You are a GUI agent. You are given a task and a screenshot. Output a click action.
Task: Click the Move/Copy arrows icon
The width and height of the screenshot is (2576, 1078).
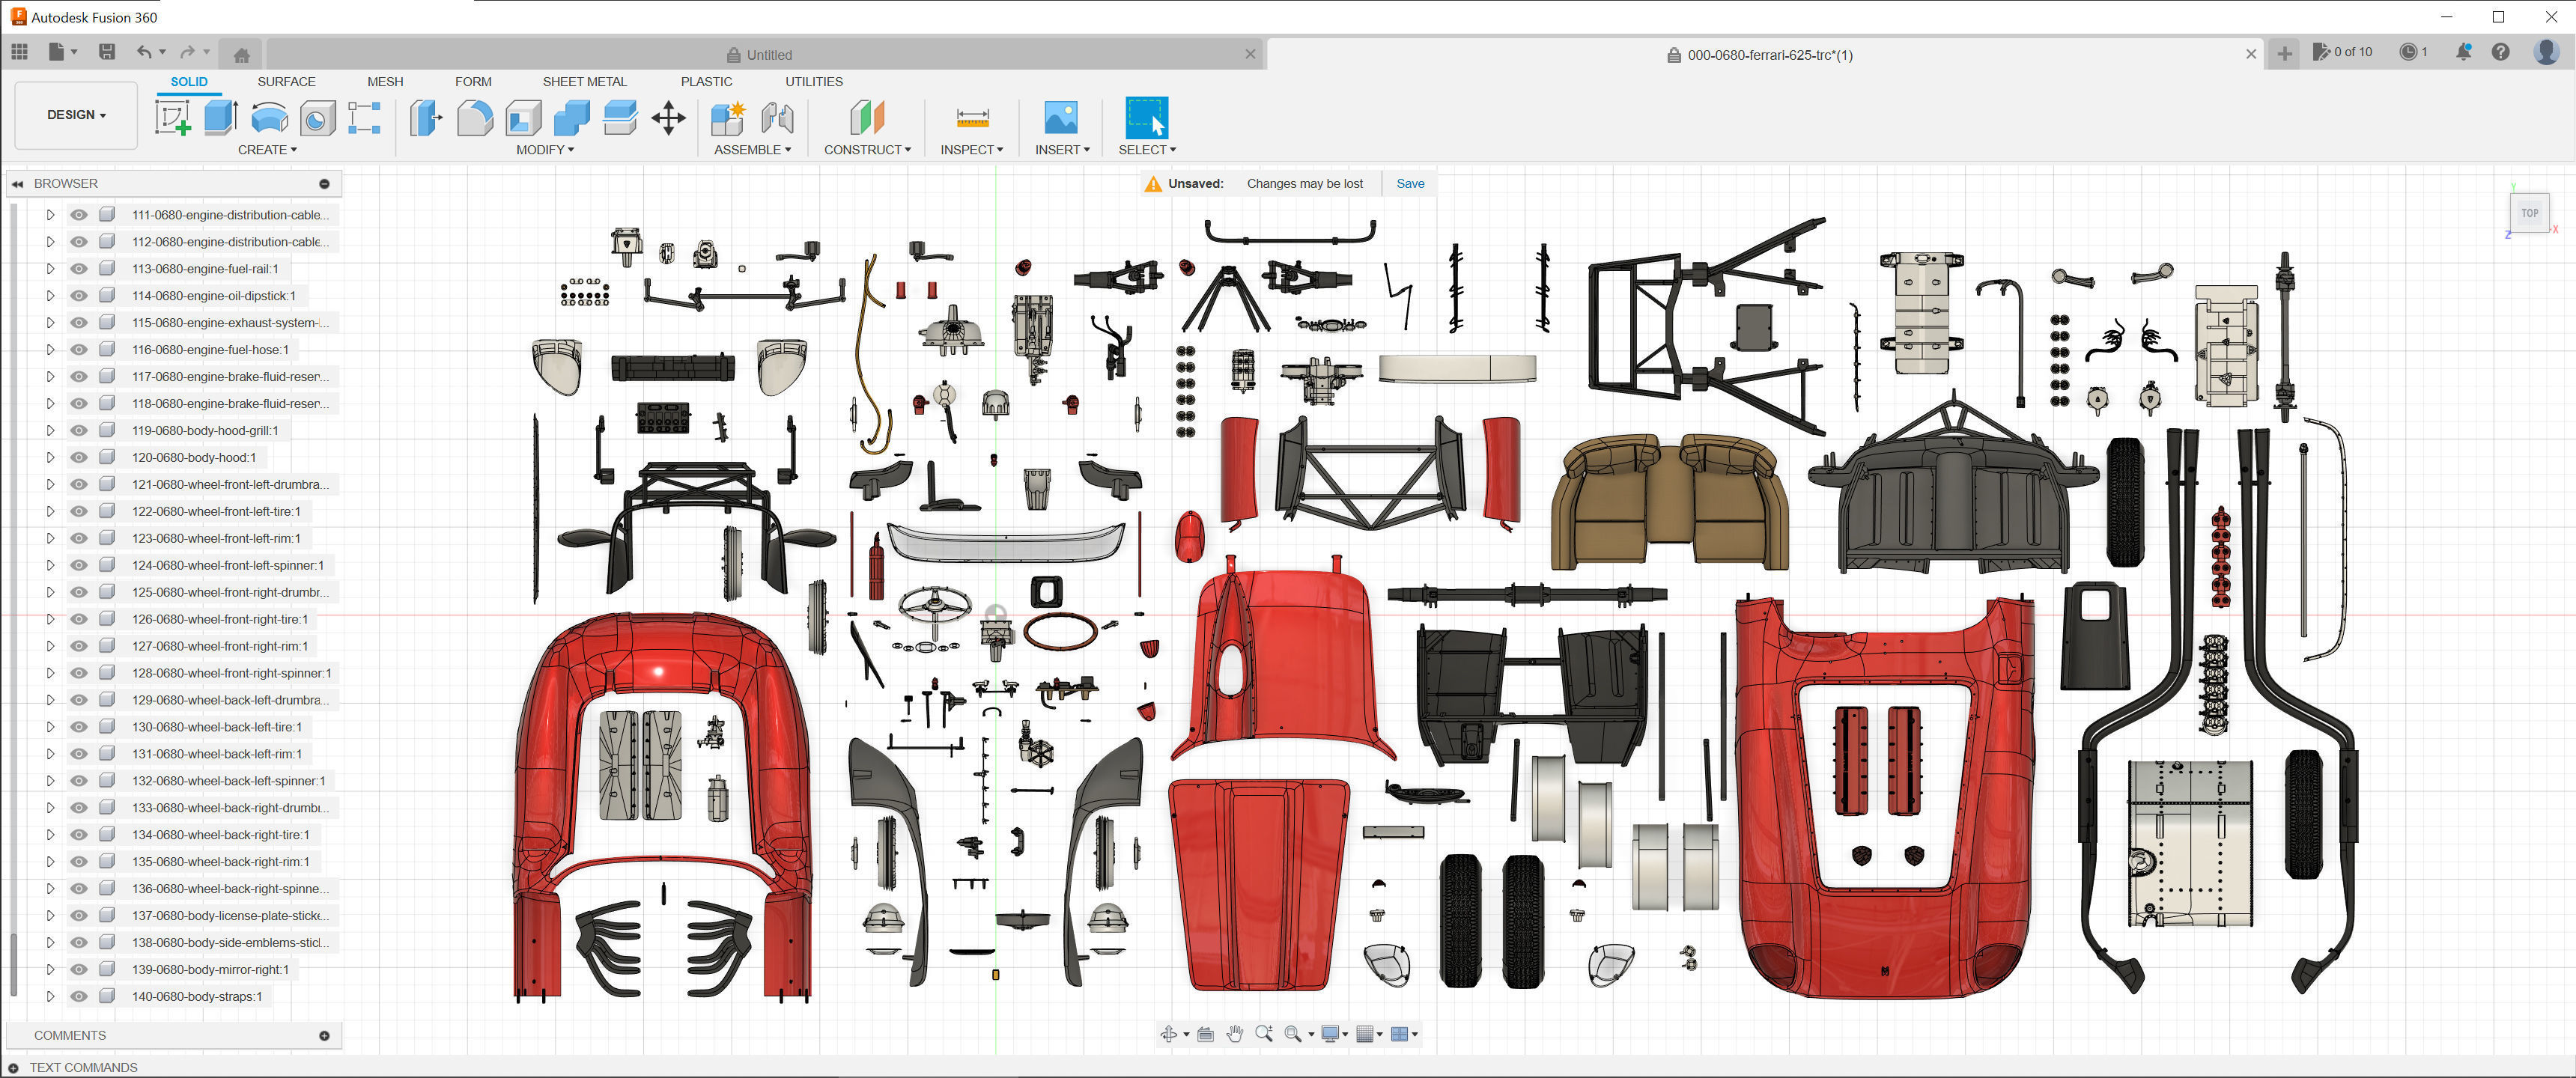pyautogui.click(x=668, y=118)
